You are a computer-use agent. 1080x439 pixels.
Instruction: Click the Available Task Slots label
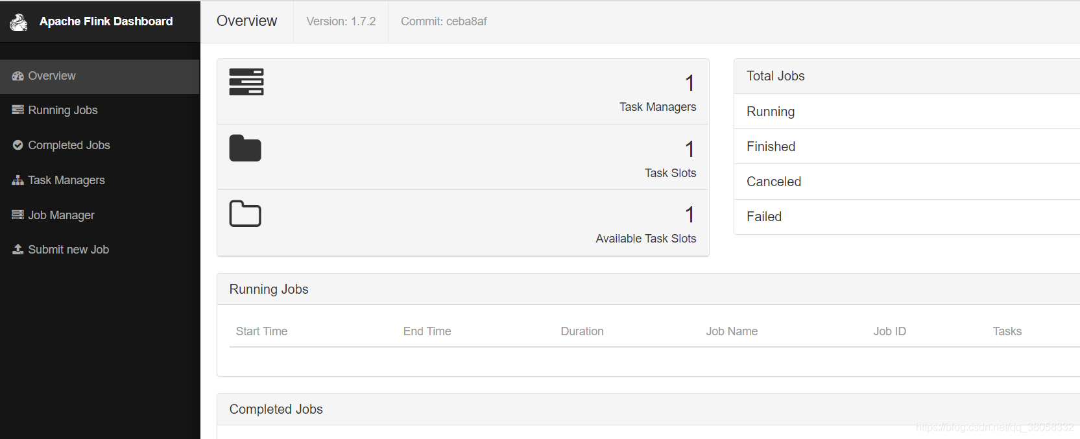coord(646,239)
